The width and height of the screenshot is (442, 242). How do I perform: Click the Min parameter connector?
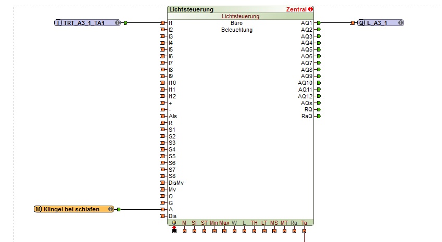tap(214, 231)
